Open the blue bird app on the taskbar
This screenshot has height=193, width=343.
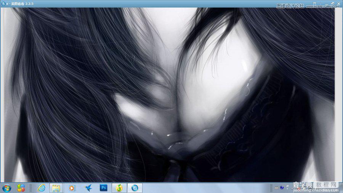(x=88, y=188)
